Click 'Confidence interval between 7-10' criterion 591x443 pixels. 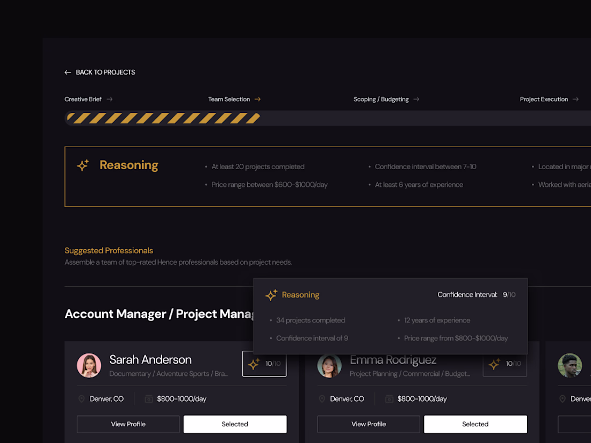[x=425, y=166]
